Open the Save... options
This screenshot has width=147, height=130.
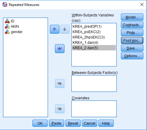[132, 48]
